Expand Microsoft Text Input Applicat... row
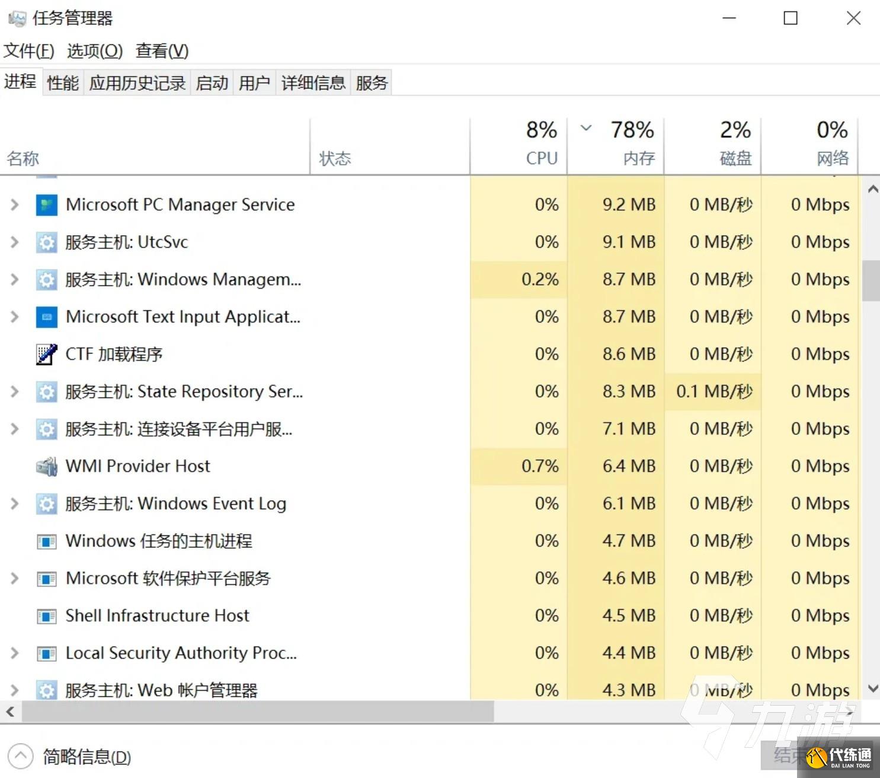880x778 pixels. click(x=15, y=317)
